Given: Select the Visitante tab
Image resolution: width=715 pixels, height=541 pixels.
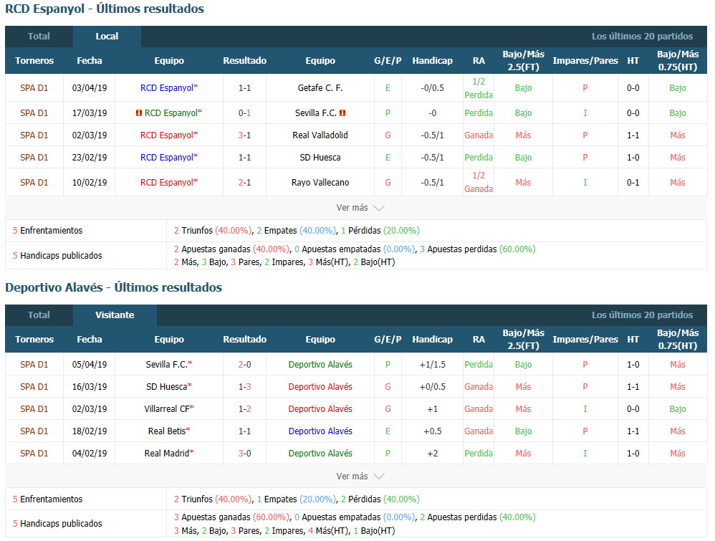Looking at the screenshot, I should click(x=115, y=315).
